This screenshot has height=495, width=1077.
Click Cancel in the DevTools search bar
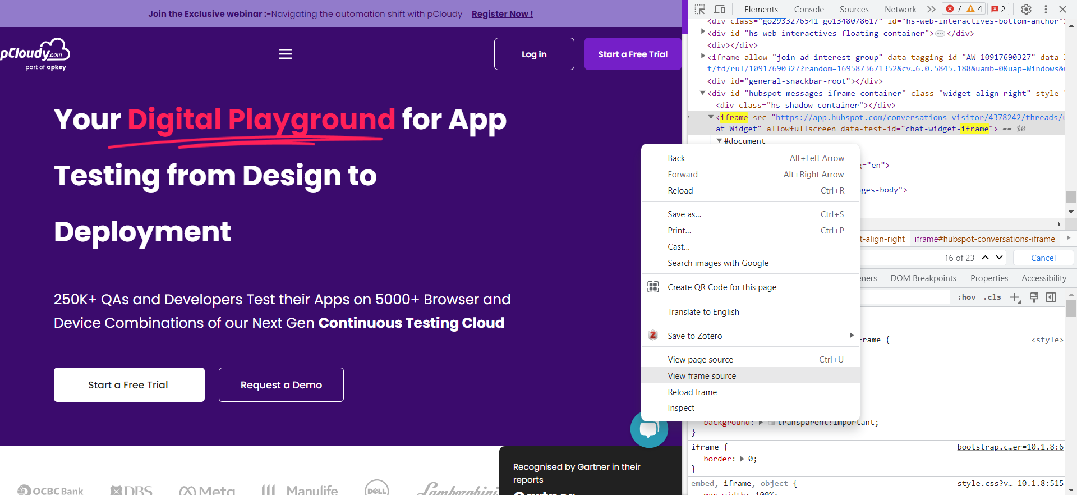1043,258
